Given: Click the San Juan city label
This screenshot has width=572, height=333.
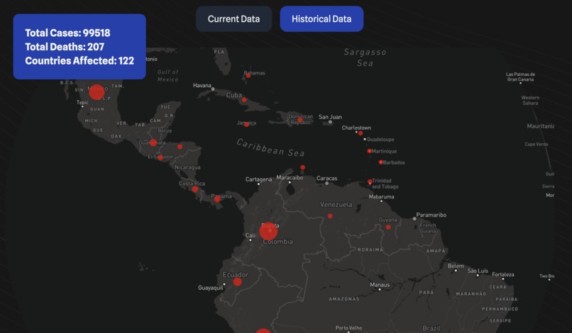Looking at the screenshot, I should tap(330, 117).
